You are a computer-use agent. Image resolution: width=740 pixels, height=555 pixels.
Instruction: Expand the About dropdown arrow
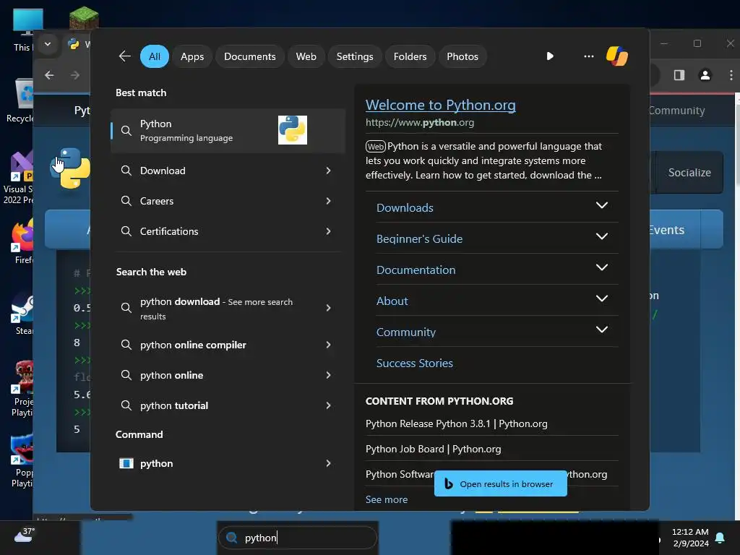602,298
